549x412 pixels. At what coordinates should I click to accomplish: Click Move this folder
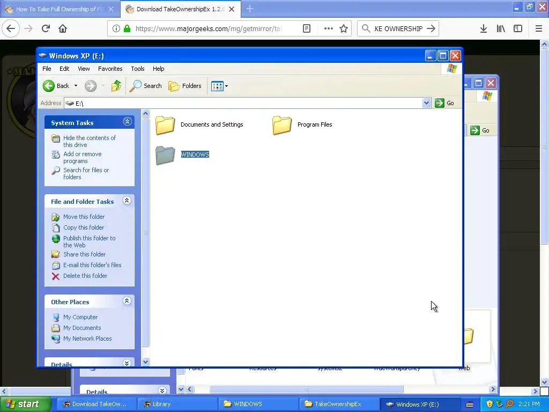pyautogui.click(x=84, y=217)
